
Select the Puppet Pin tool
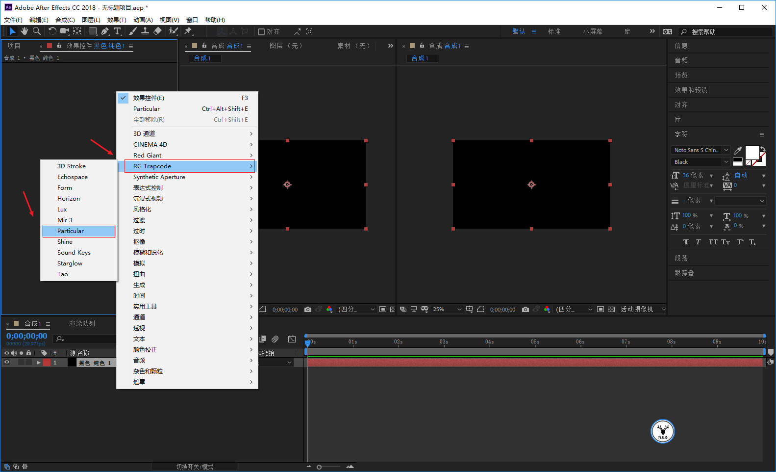point(188,31)
